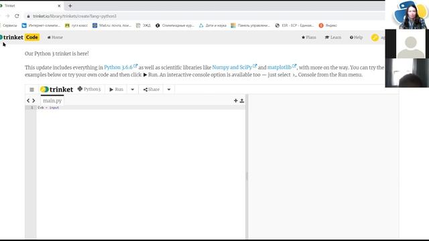Screen dimensions: 429x241
Task: Click the left tab-scroll arrow beside main.py
Action: 28,100
